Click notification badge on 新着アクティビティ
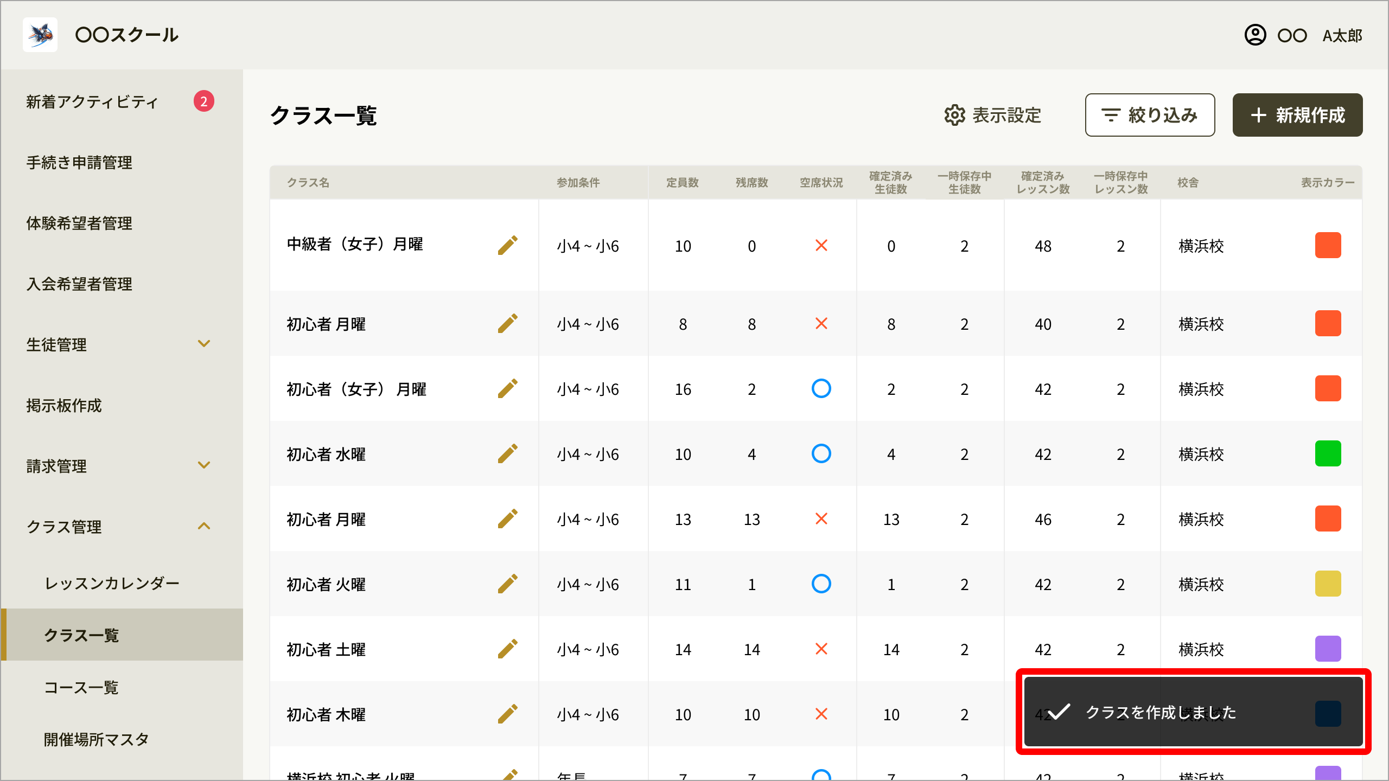The width and height of the screenshot is (1389, 781). [x=204, y=101]
